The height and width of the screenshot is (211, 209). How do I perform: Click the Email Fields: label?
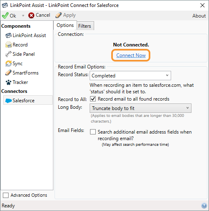tap(71, 130)
